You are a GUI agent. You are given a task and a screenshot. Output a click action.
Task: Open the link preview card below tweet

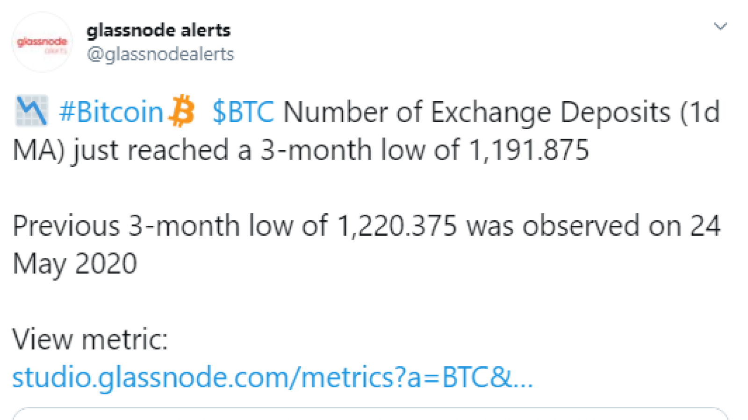pyautogui.click(x=370, y=413)
